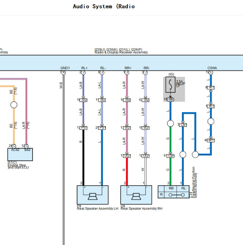The height and width of the screenshot is (245, 243).
Task: Click the SQ1 connector on the RR+ wire
Action: click(x=127, y=128)
